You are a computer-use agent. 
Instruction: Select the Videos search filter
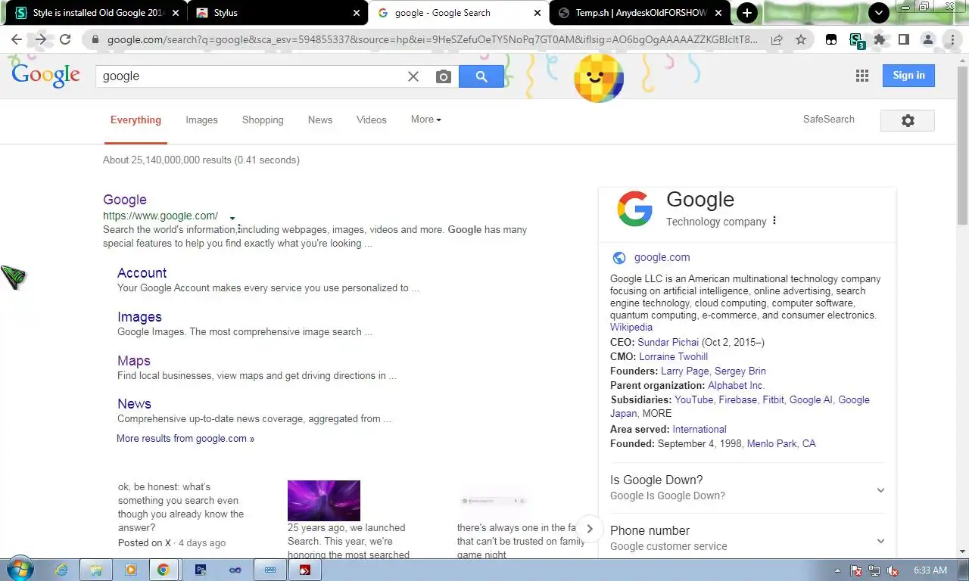coord(372,120)
